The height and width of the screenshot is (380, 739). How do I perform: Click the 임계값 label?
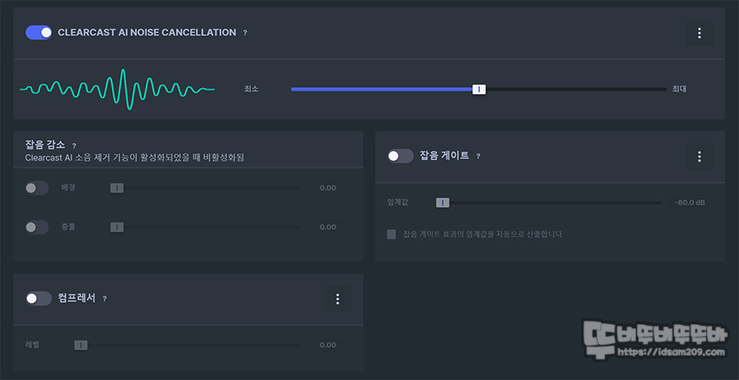(397, 202)
